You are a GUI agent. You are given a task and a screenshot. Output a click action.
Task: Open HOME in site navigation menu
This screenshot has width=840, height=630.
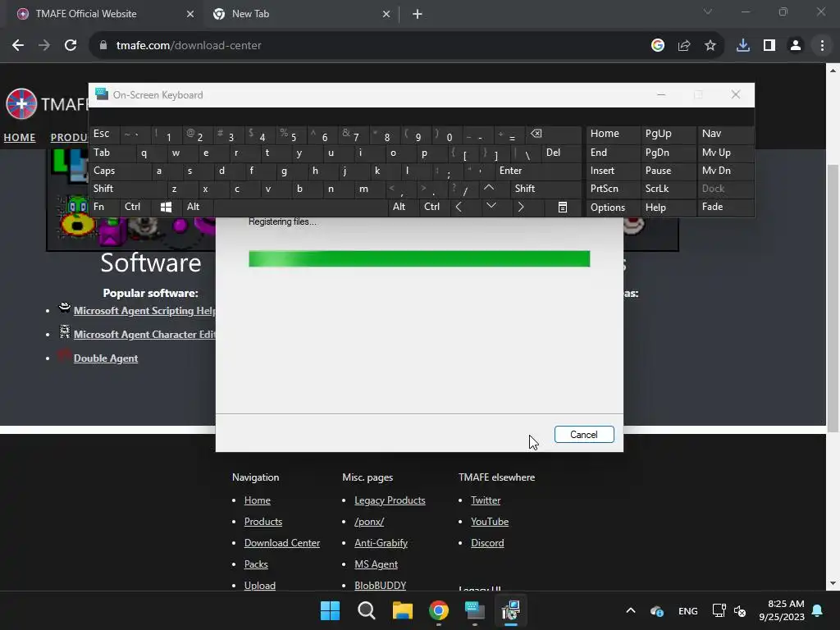20,138
